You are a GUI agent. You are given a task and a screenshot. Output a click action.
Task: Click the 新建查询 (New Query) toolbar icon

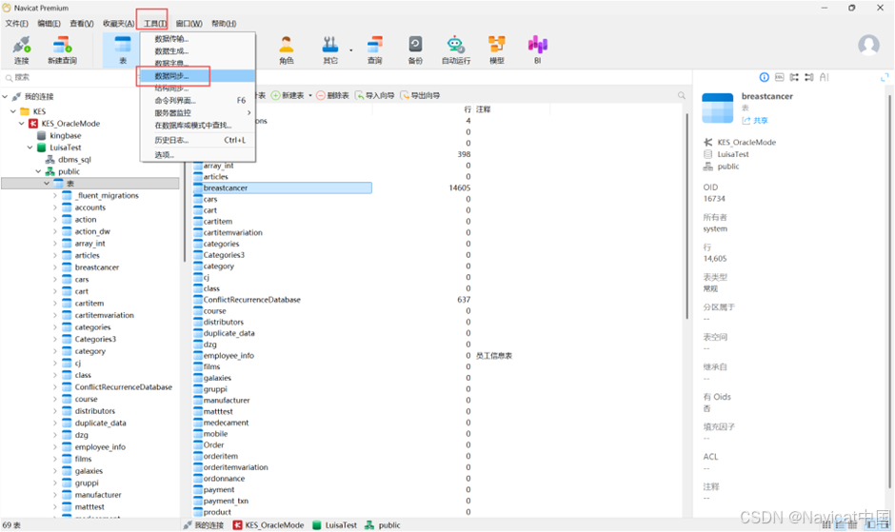pyautogui.click(x=62, y=49)
